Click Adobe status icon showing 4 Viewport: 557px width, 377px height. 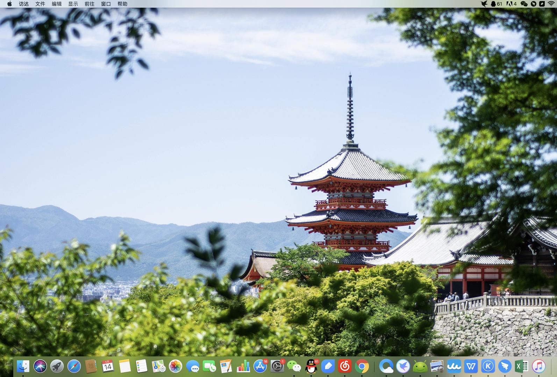click(x=512, y=4)
